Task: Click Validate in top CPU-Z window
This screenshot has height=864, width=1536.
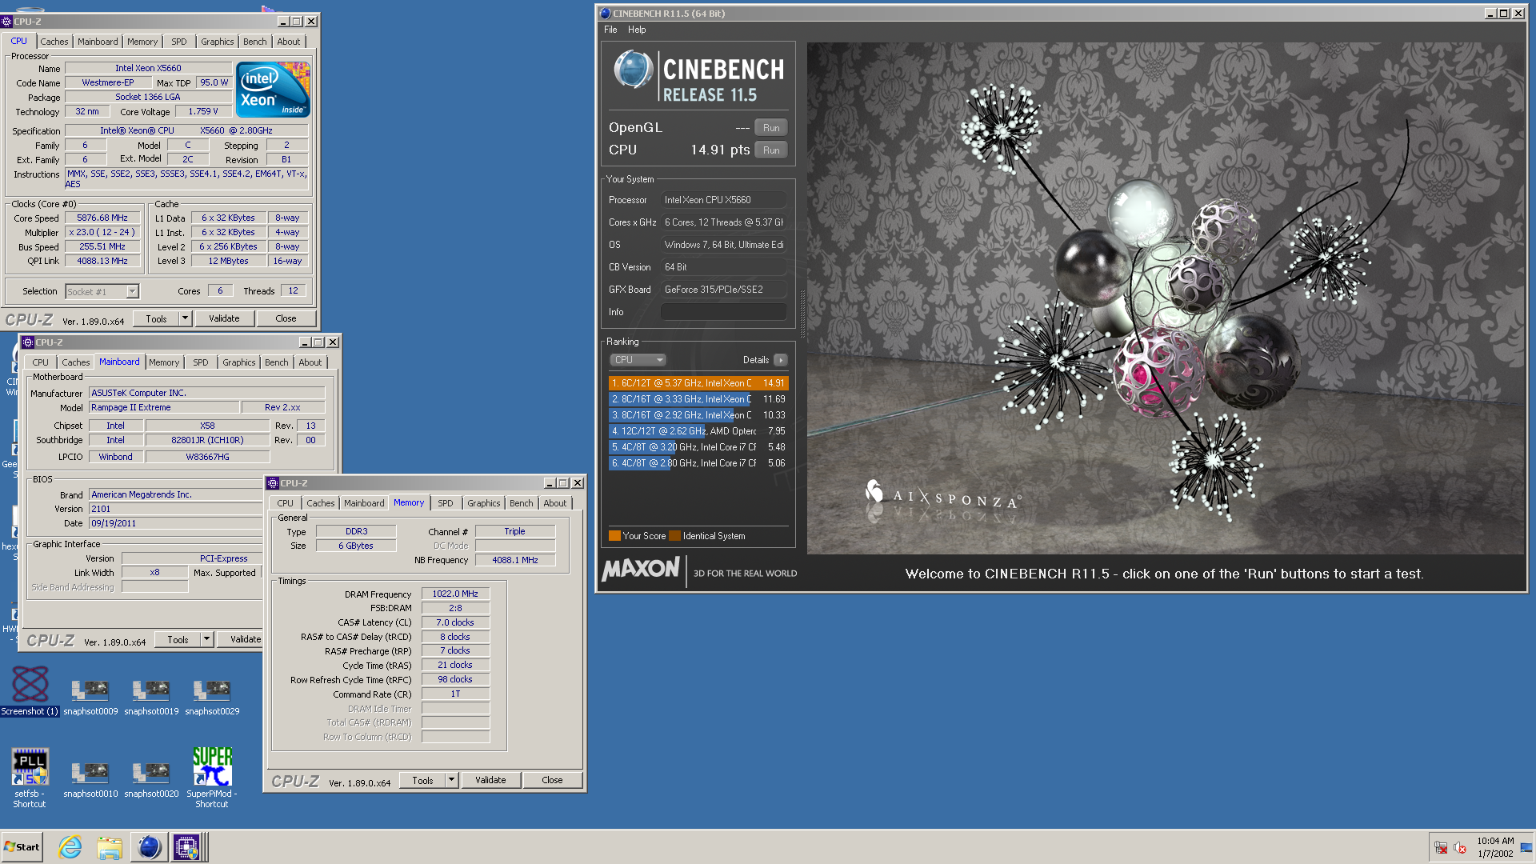Action: pos(224,318)
